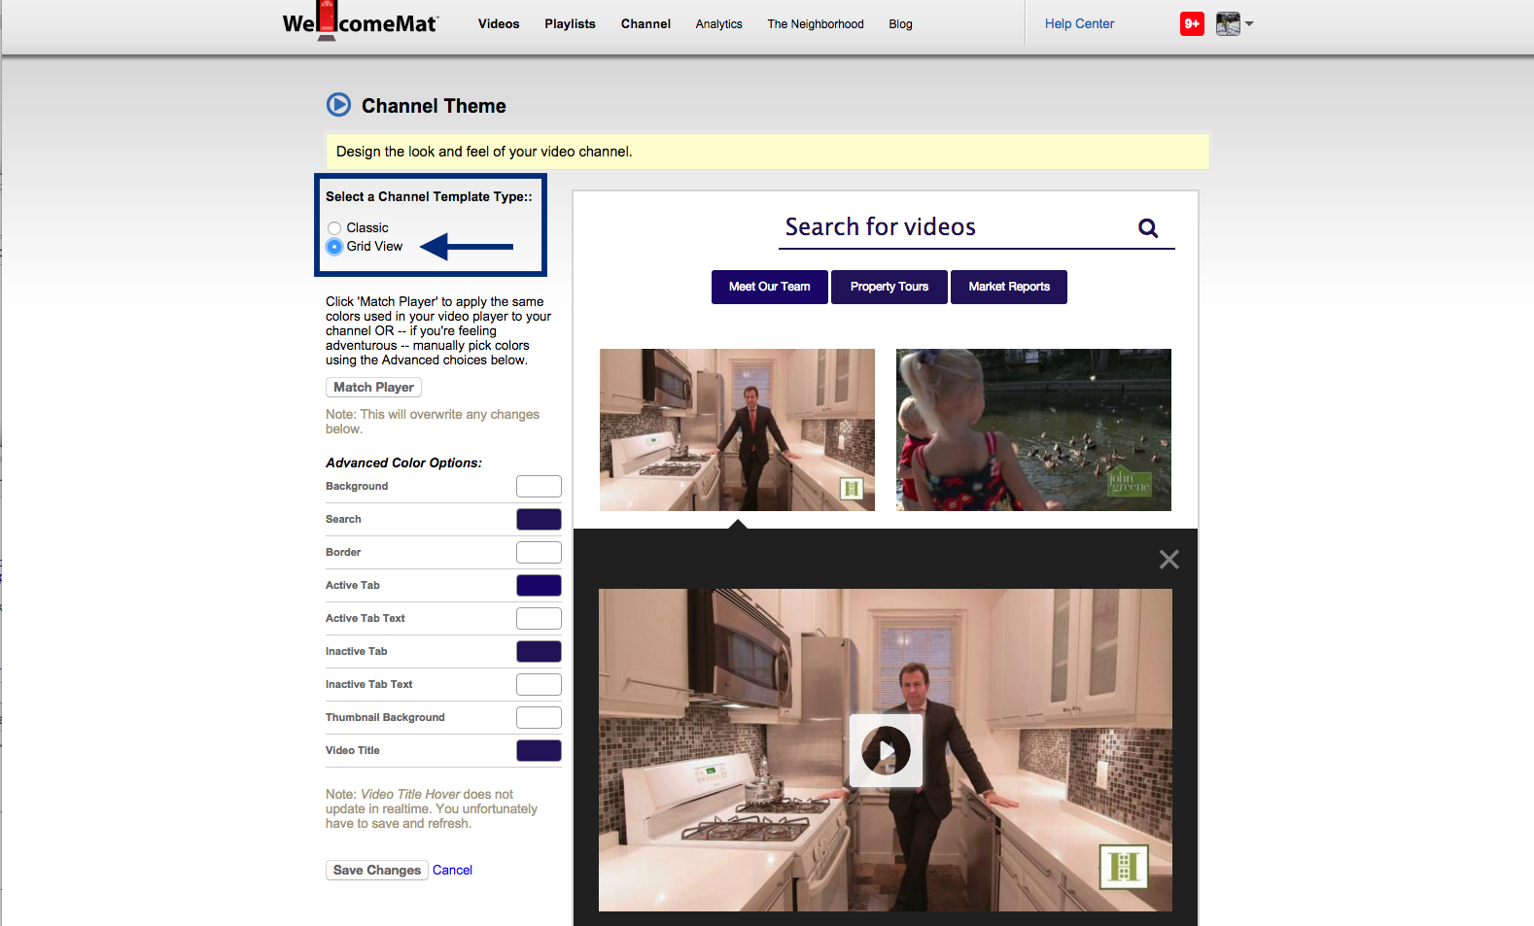Switch to the Market Reports tab
The image size is (1534, 926).
(x=1008, y=287)
